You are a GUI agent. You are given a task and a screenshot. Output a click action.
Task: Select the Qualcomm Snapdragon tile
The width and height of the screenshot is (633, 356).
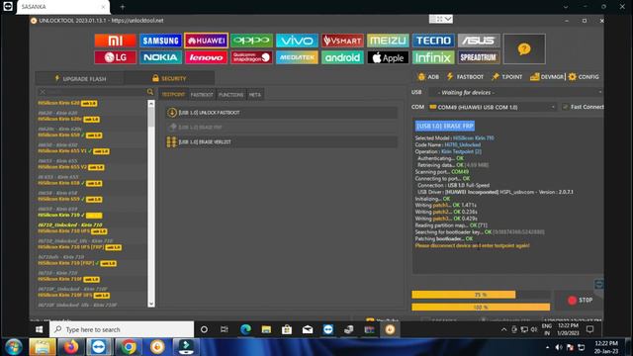coord(251,57)
